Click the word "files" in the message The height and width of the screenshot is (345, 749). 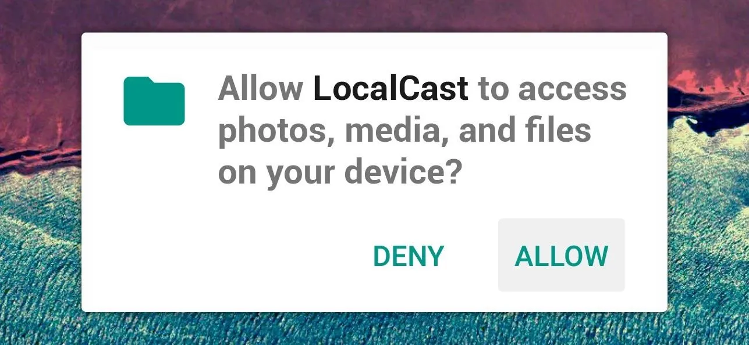(559, 131)
